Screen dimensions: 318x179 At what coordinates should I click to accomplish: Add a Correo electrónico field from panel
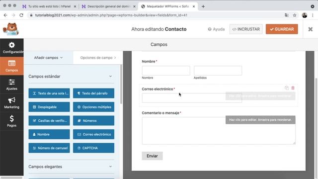click(93, 134)
